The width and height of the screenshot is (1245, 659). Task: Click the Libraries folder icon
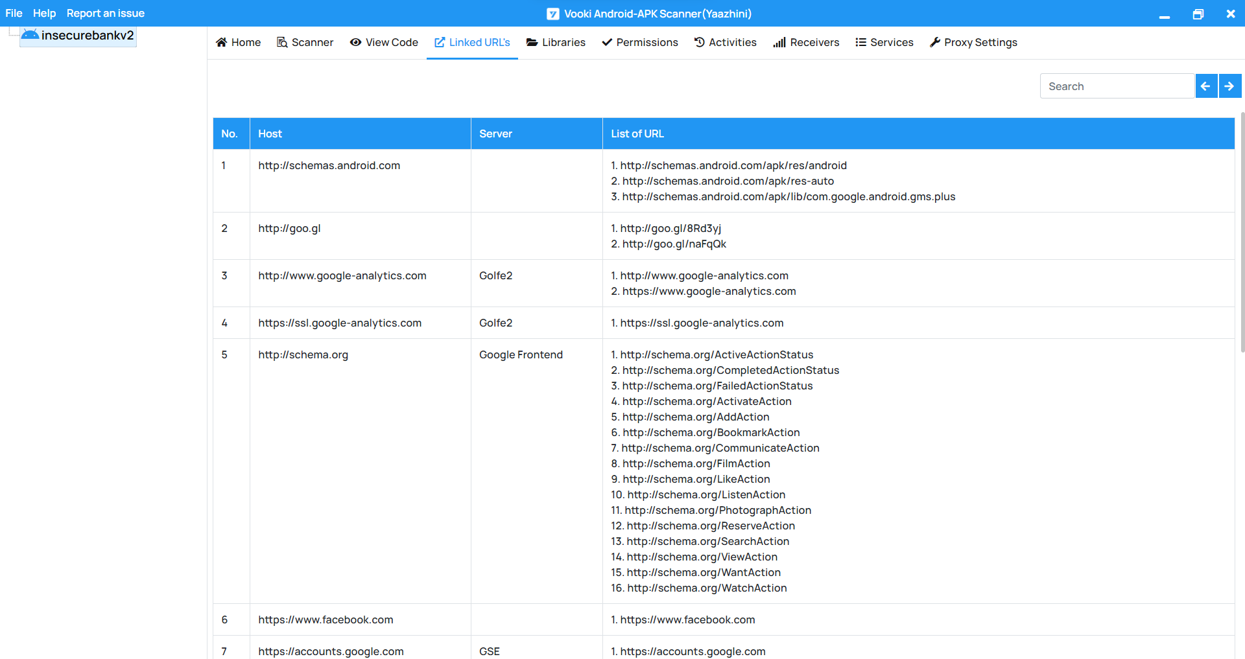532,42
